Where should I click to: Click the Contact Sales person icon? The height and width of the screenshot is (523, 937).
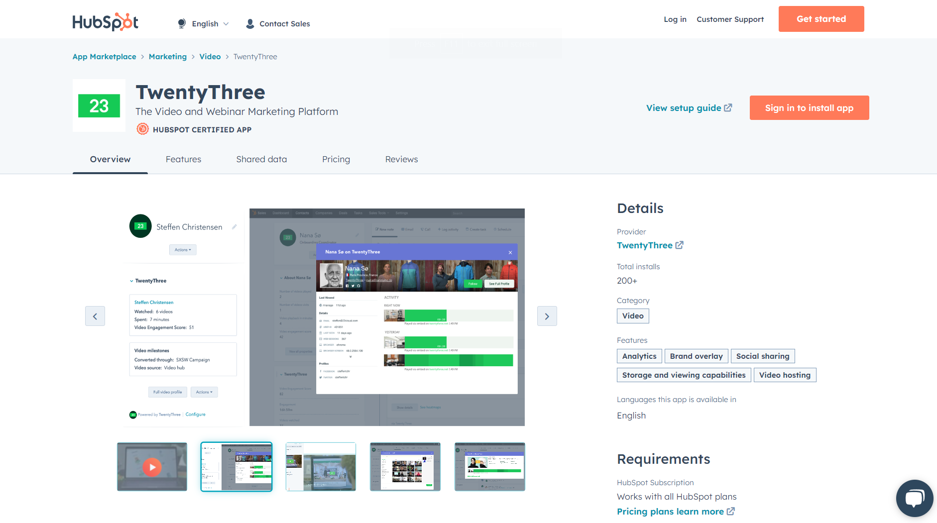click(x=250, y=24)
